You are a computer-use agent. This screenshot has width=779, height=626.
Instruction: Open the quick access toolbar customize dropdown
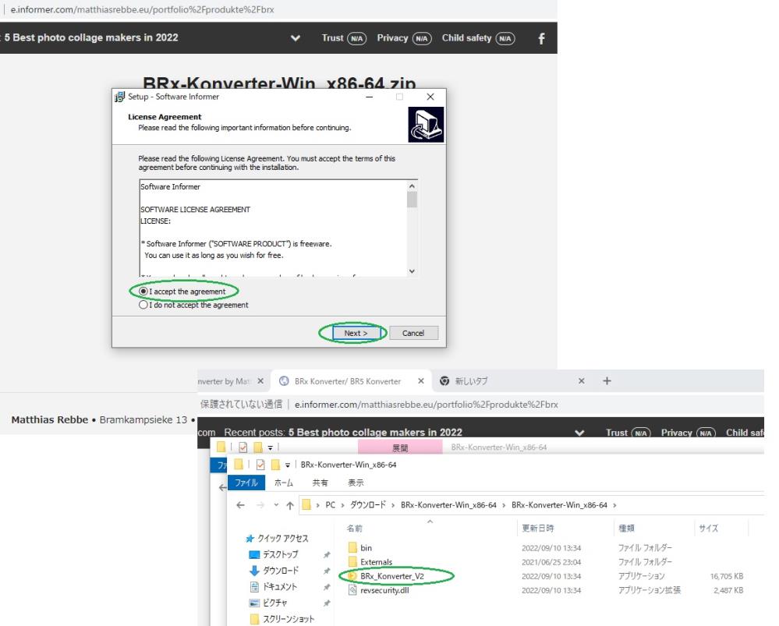coord(287,465)
